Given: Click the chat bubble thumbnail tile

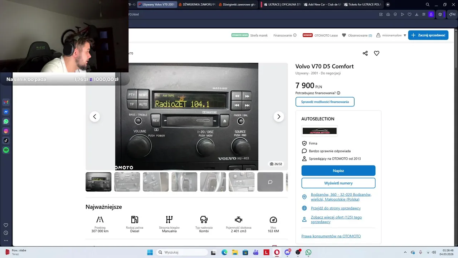Looking at the screenshot, I should click(x=270, y=182).
